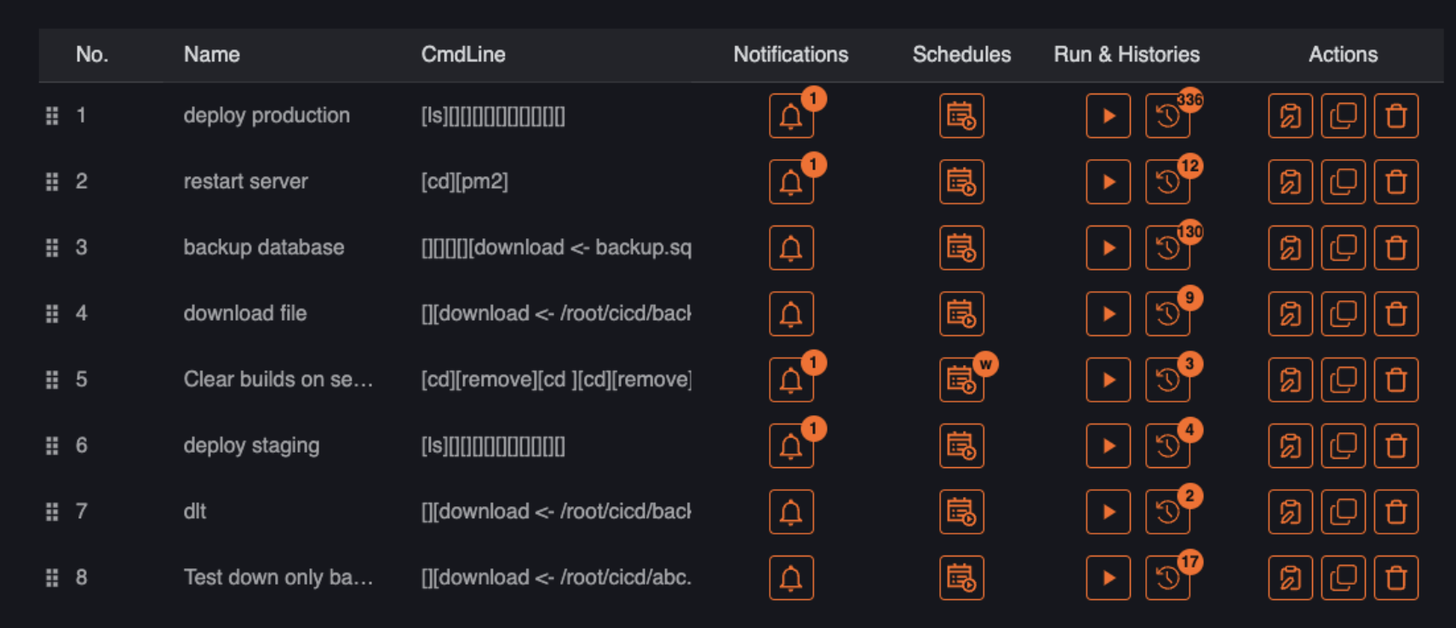The image size is (1456, 628).
Task: Run the deploy production command
Action: [x=1108, y=116]
